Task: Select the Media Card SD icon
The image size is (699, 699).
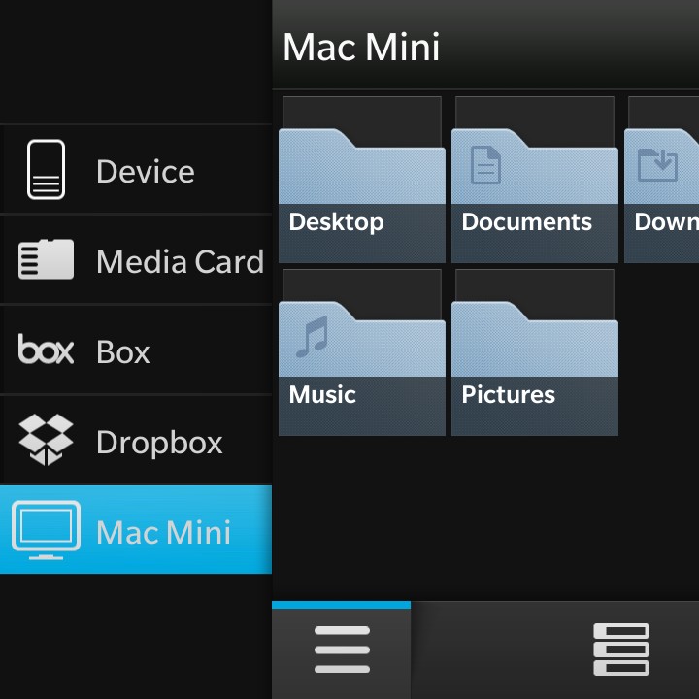Action: [46, 259]
